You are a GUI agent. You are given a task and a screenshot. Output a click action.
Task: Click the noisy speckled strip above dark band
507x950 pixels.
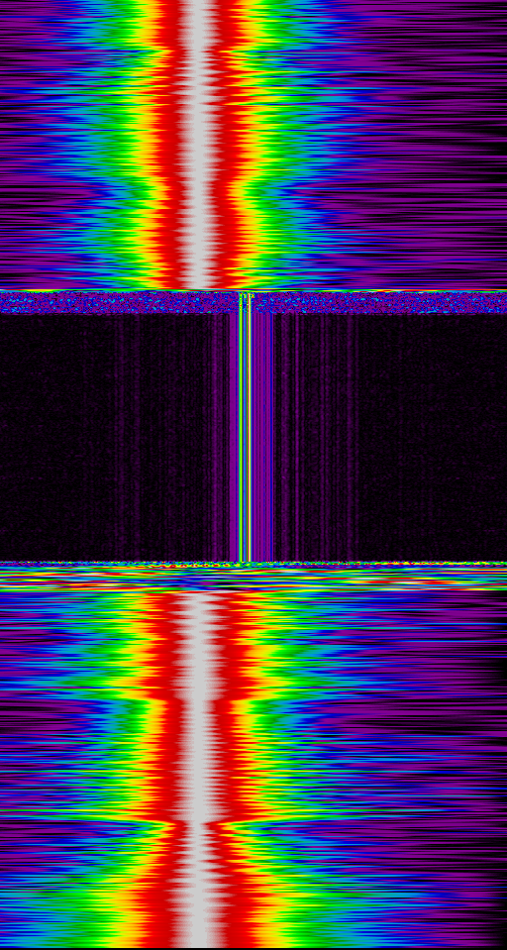pyautogui.click(x=253, y=302)
